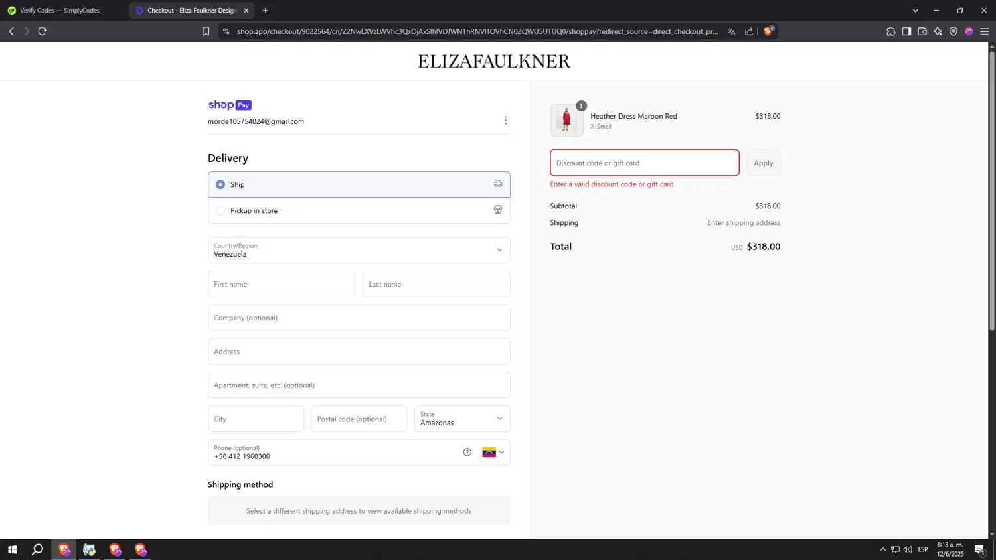Image resolution: width=996 pixels, height=560 pixels.
Task: Select the Pickup in store radio option
Action: click(220, 210)
